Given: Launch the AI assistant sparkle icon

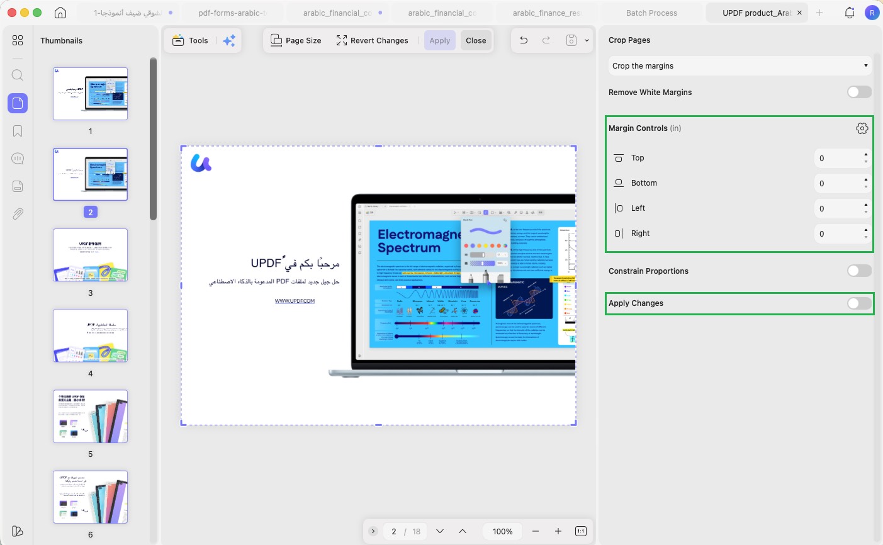Looking at the screenshot, I should tap(229, 40).
